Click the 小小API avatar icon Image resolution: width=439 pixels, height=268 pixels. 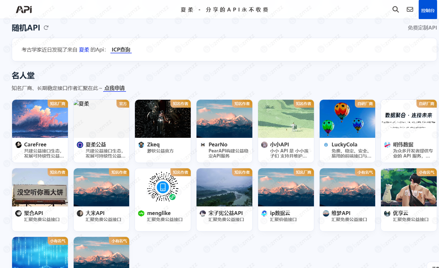point(264,145)
